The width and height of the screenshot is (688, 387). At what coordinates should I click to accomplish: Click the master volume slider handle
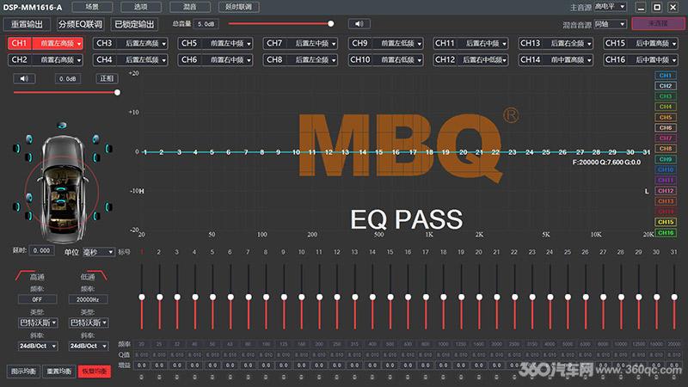point(331,24)
